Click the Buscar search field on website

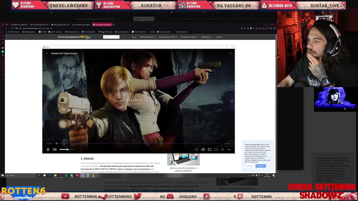click(x=111, y=37)
